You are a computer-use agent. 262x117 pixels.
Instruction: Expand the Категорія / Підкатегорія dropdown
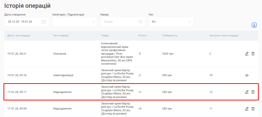coord(75,22)
